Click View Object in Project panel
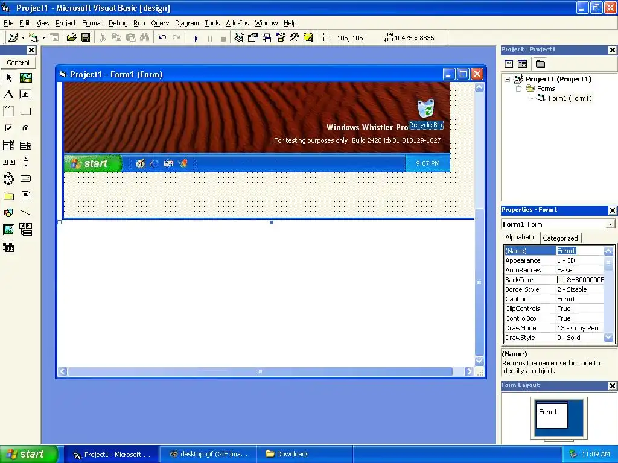 click(522, 64)
